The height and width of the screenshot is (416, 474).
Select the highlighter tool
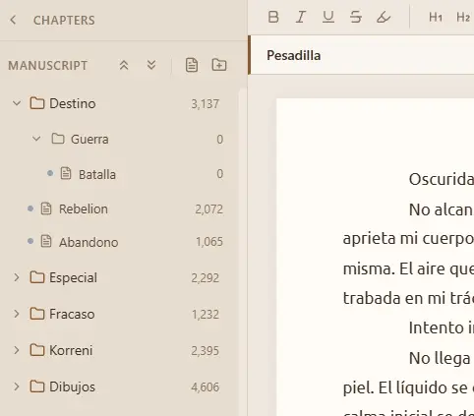384,17
